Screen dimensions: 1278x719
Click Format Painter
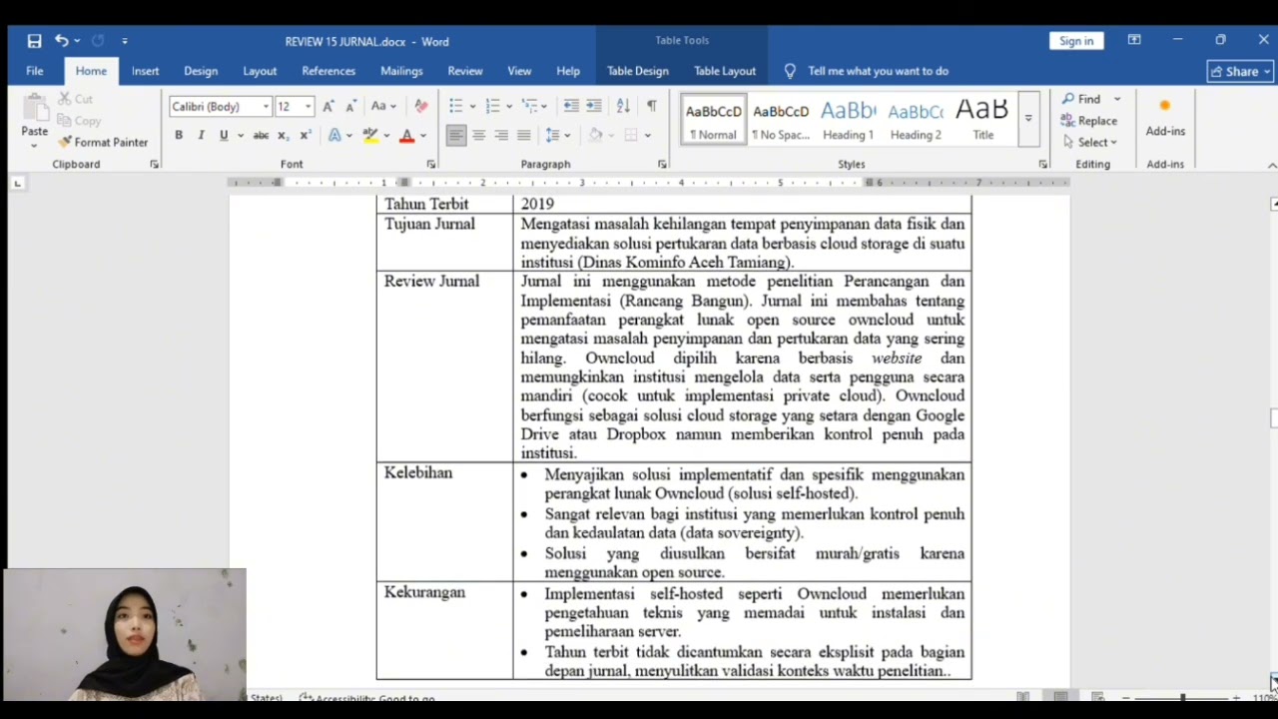click(103, 142)
